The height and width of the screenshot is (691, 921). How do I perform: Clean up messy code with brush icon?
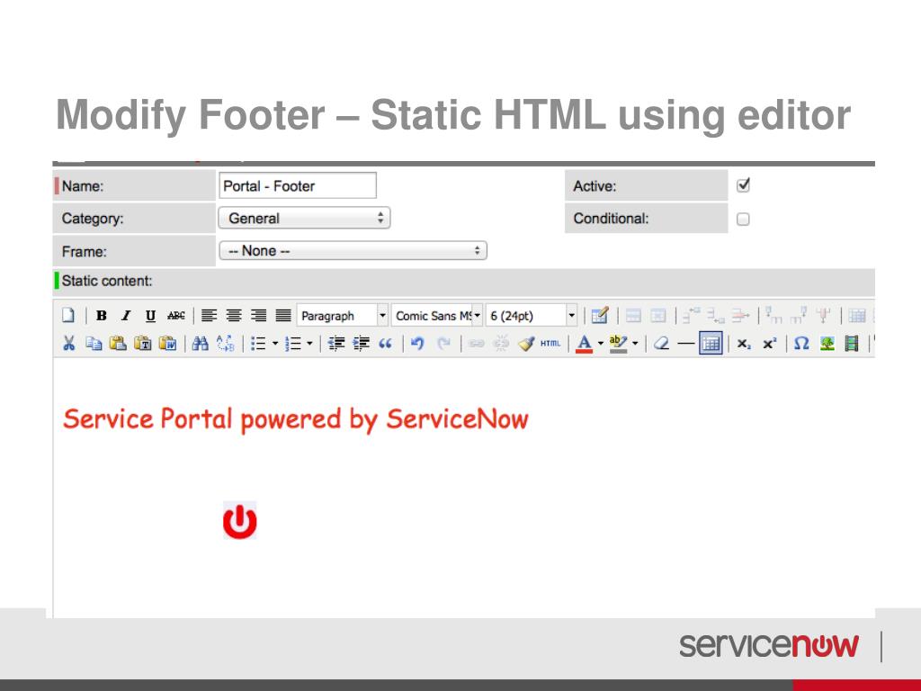click(525, 343)
